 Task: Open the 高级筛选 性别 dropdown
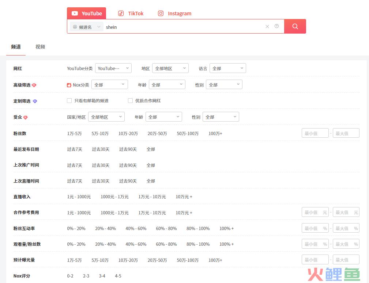point(224,84)
